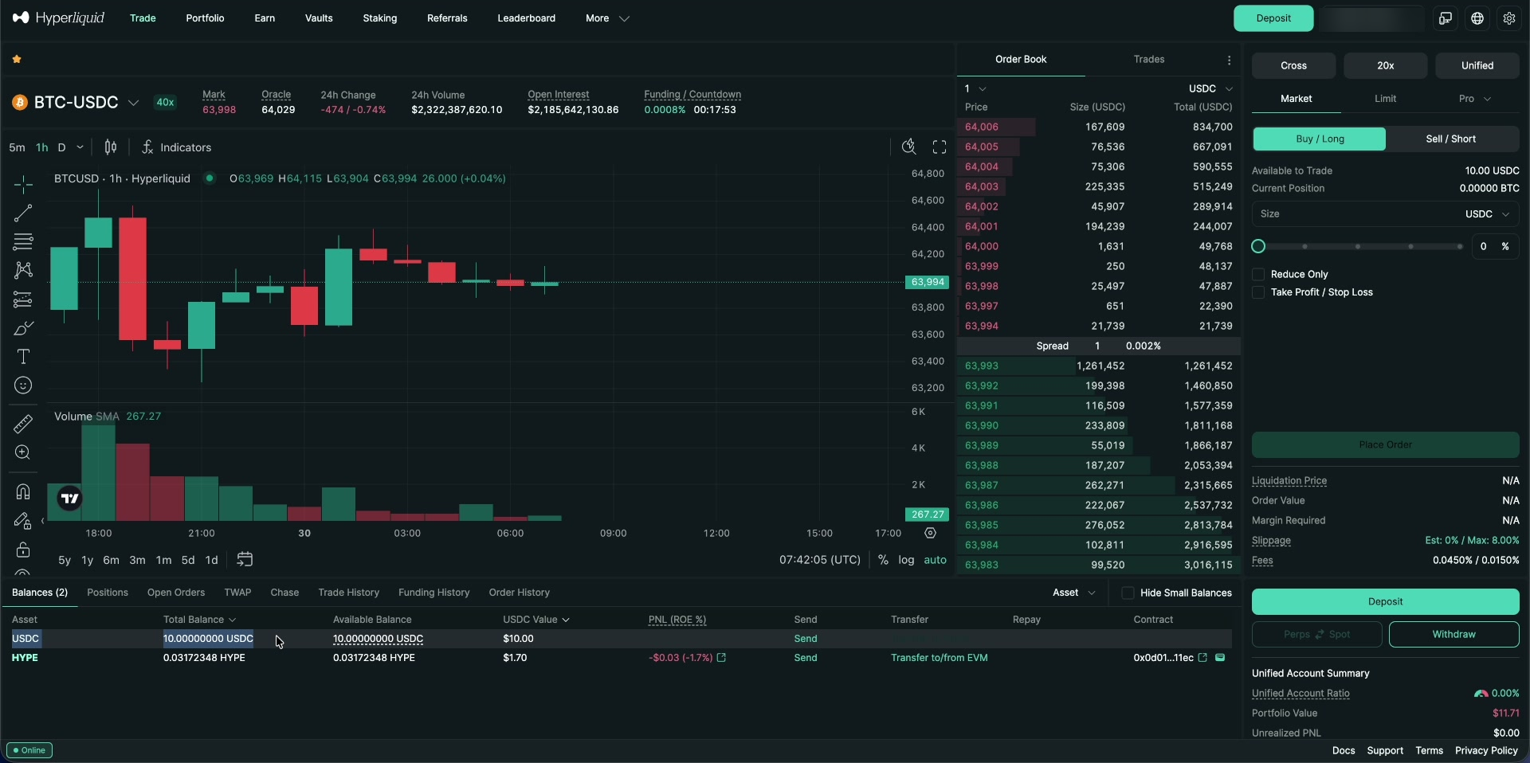The image size is (1530, 763).
Task: Toggle magnet mode on chart
Action: 23,491
